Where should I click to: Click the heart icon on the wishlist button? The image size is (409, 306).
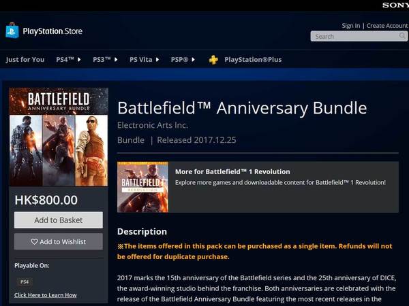[x=34, y=241]
